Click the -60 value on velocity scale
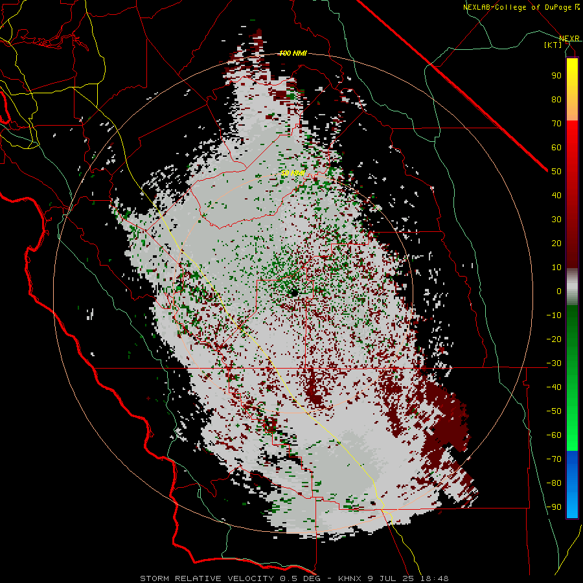 coord(554,435)
